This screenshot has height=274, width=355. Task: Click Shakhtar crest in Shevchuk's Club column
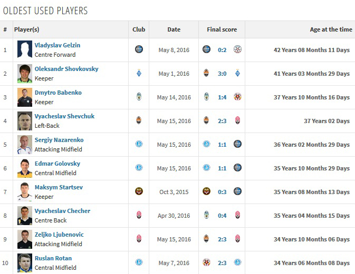pos(139,120)
